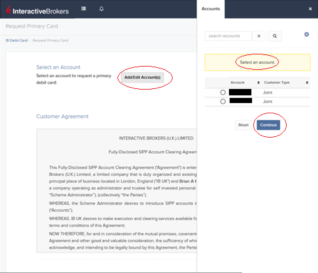Click the Continue button
Screen dimensions: 318x273
click(x=268, y=125)
